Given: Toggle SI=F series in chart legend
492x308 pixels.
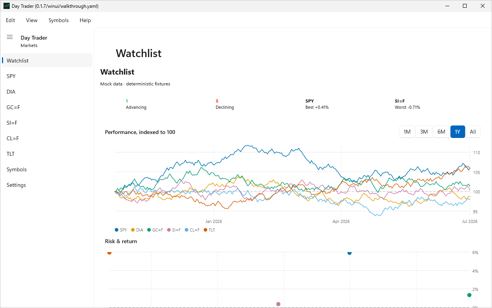Looking at the screenshot, I should coord(174,230).
